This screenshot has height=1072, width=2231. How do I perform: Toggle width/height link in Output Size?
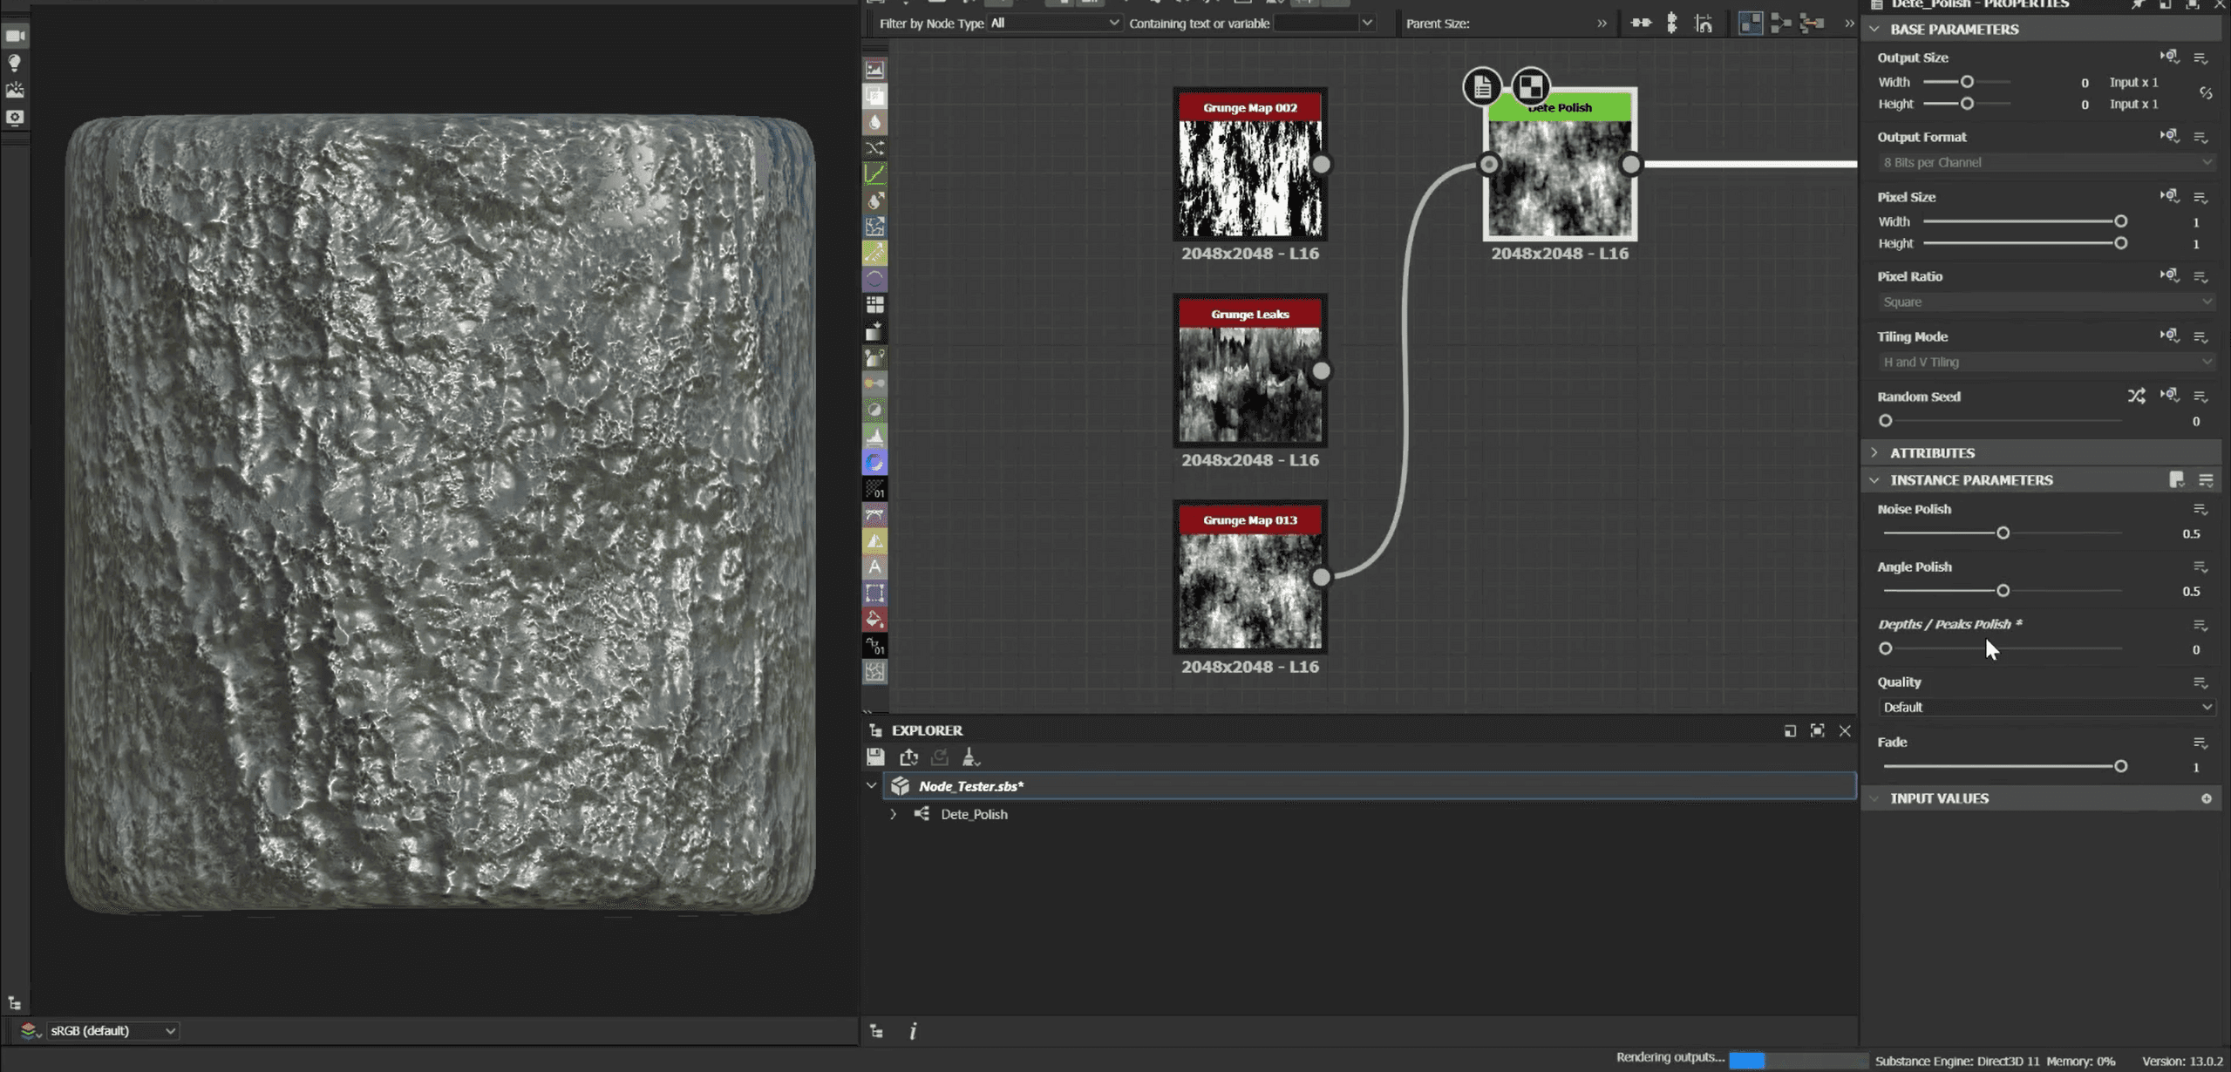pos(2205,92)
